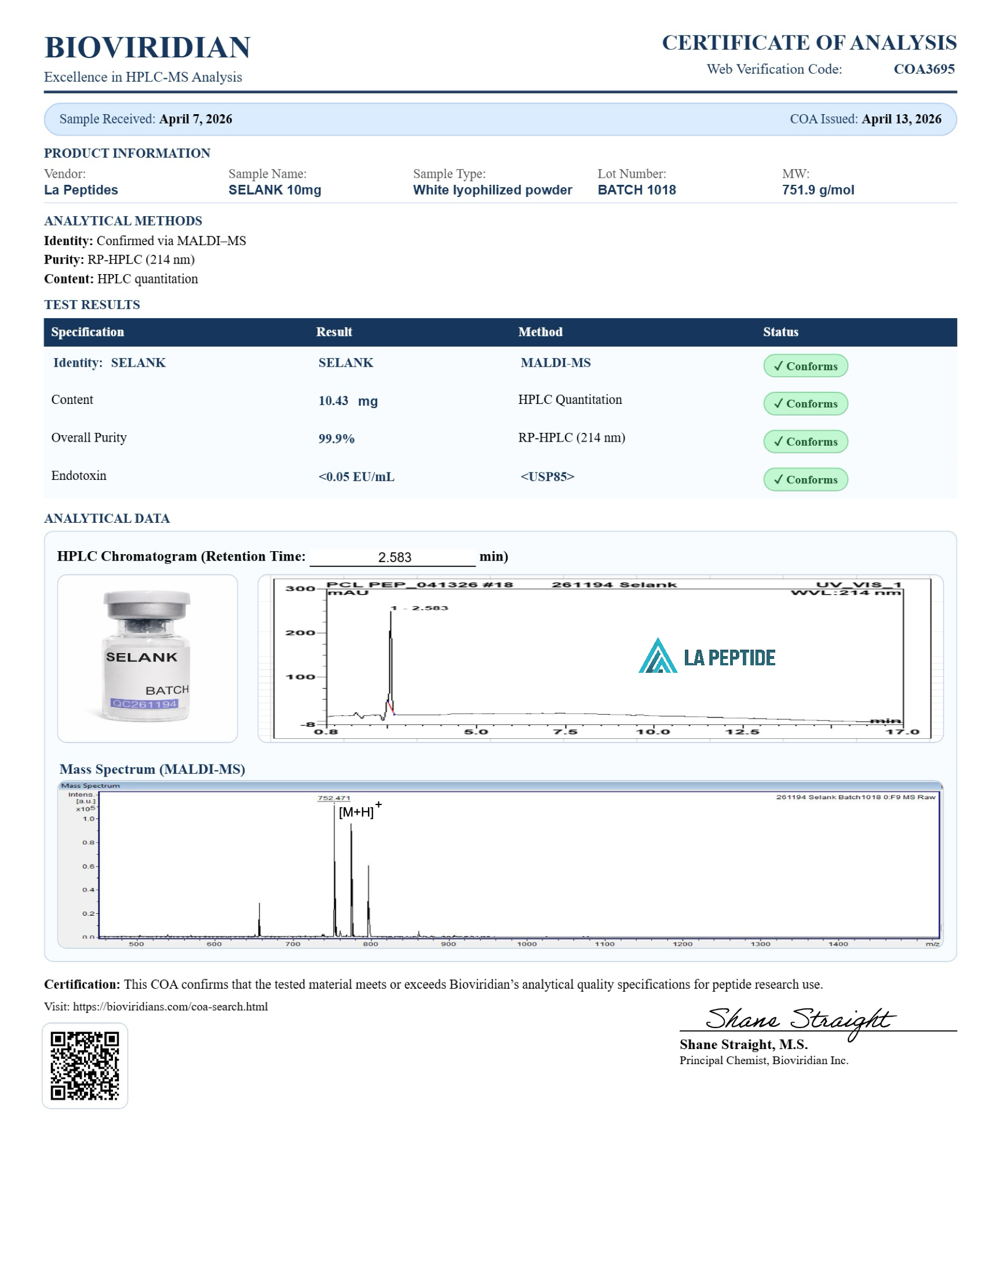Click the Conforms badge for Endotoxin row

[805, 479]
